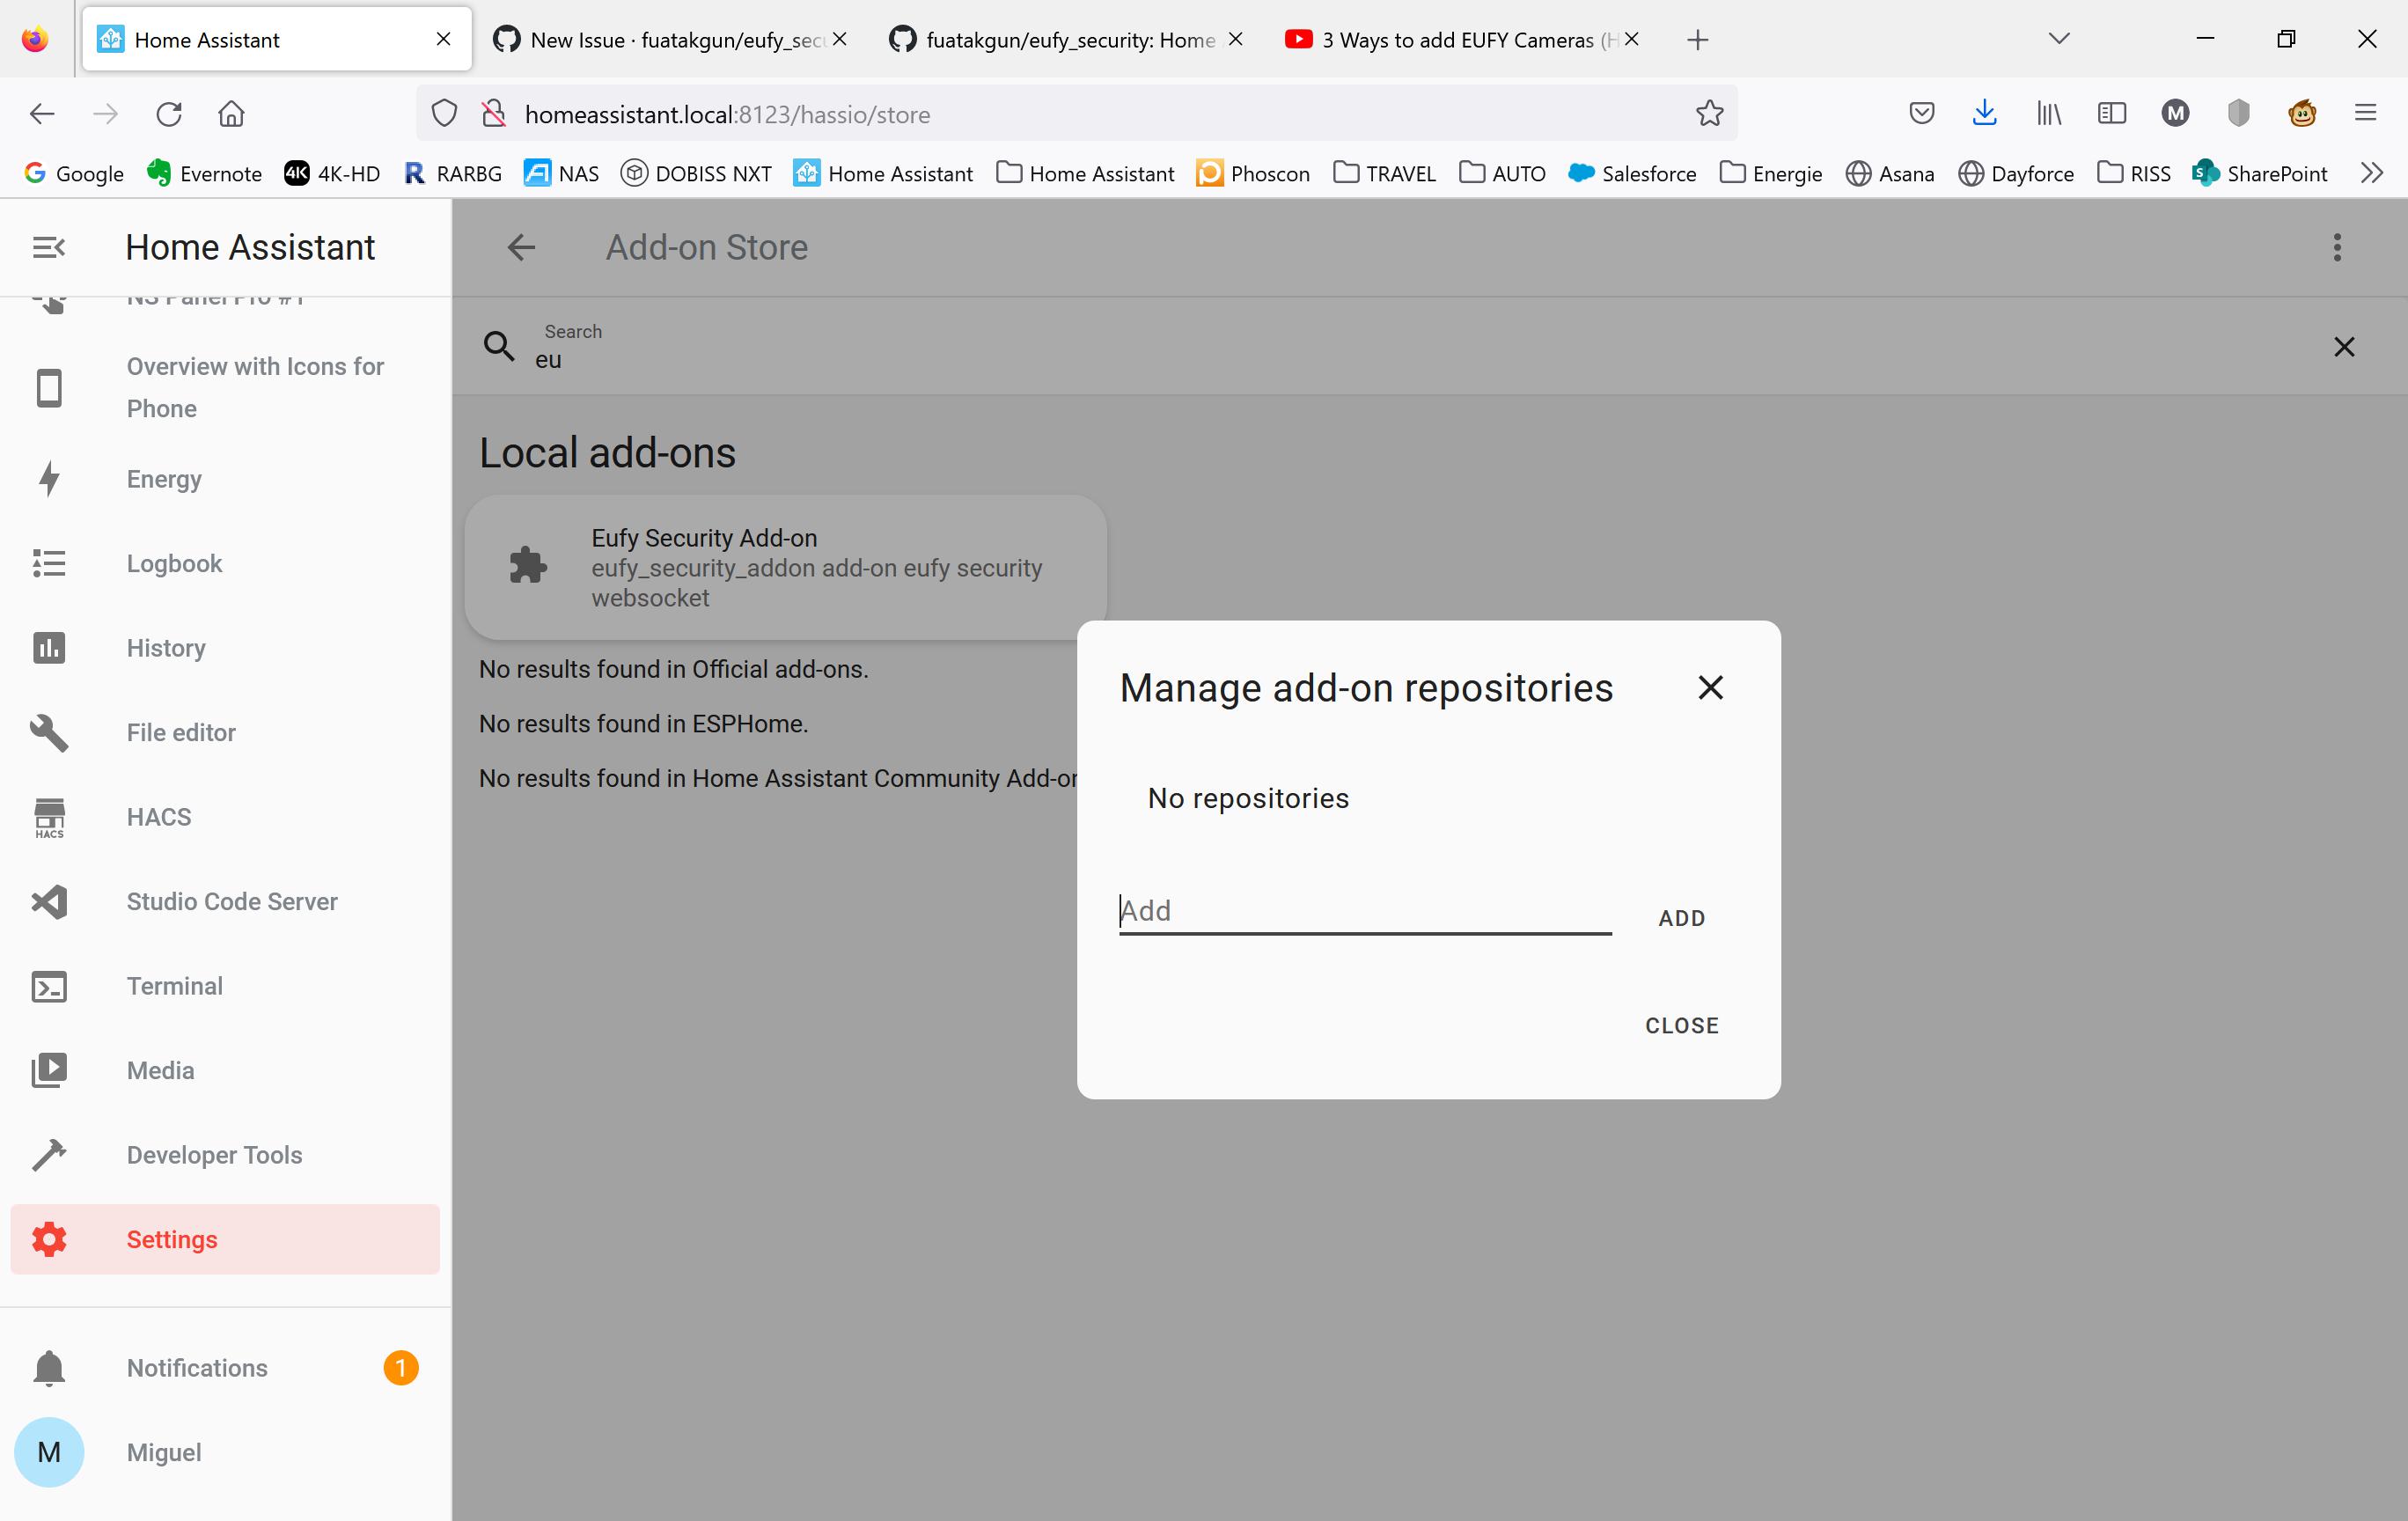This screenshot has height=1521, width=2408.
Task: Open History in the sidebar
Action: click(225, 648)
